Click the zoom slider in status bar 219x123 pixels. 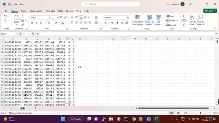[x=200, y=113]
